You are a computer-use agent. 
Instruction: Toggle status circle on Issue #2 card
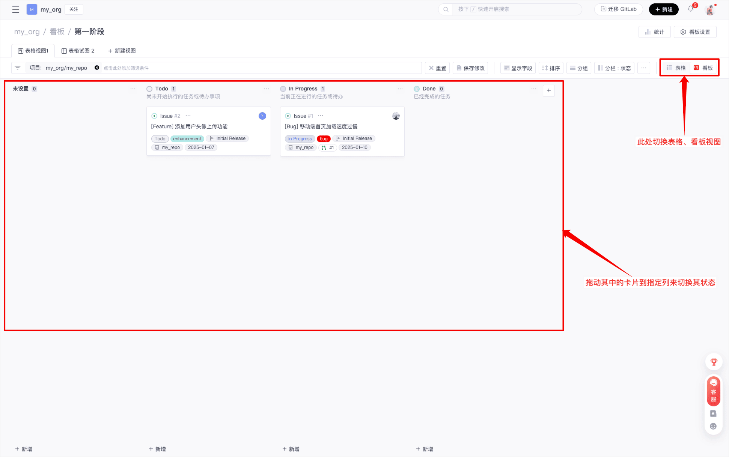point(154,116)
